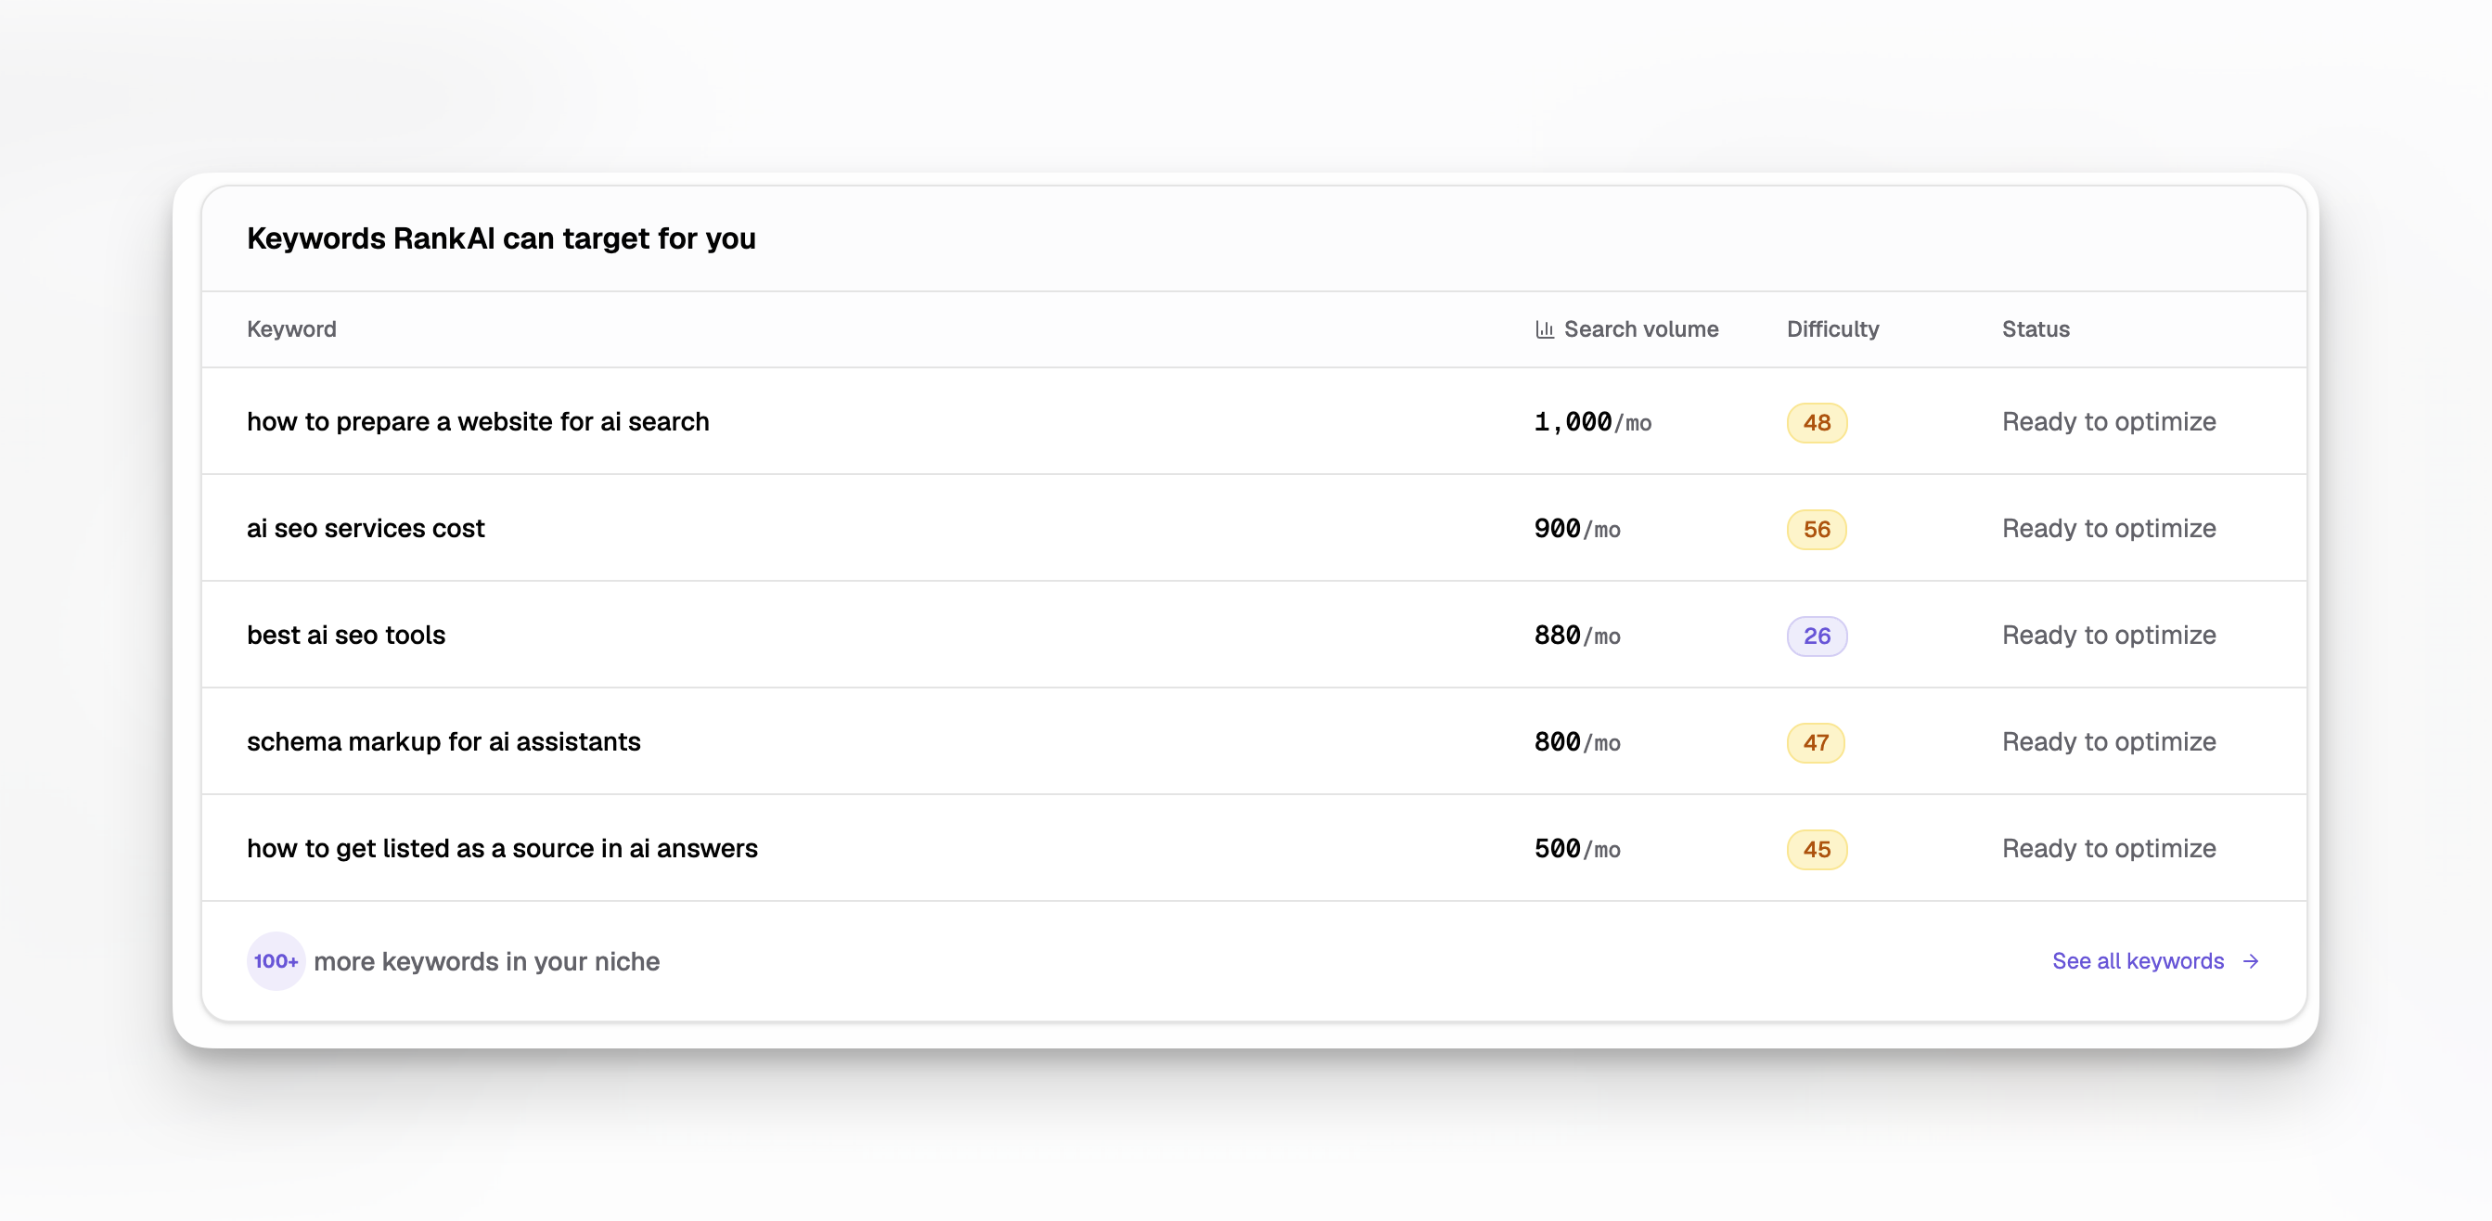The height and width of the screenshot is (1221, 2492).
Task: Click Ready to optimize for 'schema markup for ai assistants'
Action: 2109,741
